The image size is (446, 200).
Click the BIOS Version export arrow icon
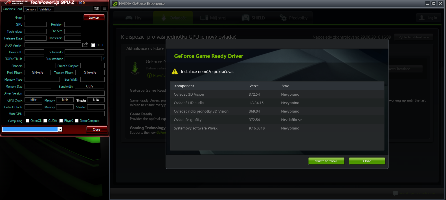[85, 45]
